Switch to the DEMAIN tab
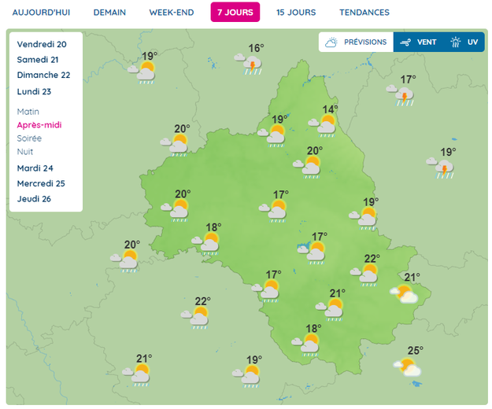Image resolution: width=492 pixels, height=409 pixels. click(109, 13)
